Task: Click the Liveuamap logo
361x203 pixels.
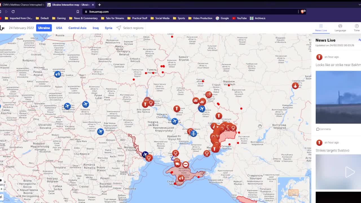Action: [2, 28]
